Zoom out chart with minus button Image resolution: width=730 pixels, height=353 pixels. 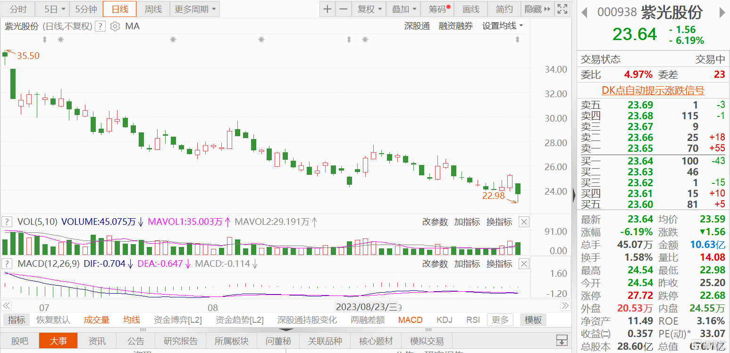[344, 9]
